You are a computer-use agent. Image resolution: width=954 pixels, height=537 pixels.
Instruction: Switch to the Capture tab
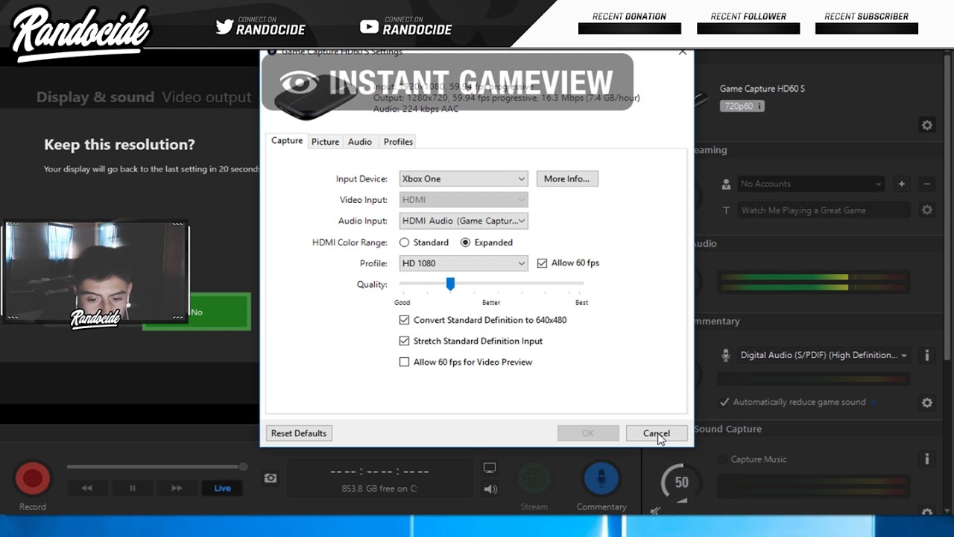[287, 140]
